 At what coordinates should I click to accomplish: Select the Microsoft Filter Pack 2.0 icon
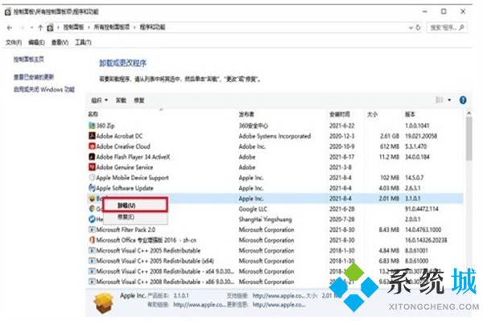(92, 229)
